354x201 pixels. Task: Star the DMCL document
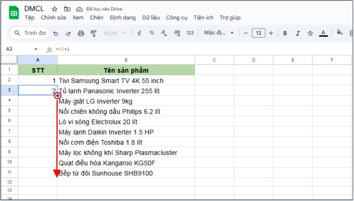point(54,9)
